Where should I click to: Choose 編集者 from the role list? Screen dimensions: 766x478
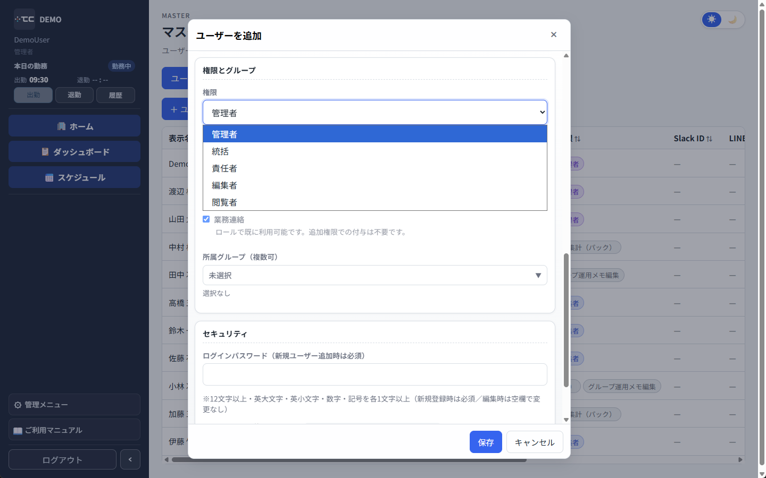375,185
